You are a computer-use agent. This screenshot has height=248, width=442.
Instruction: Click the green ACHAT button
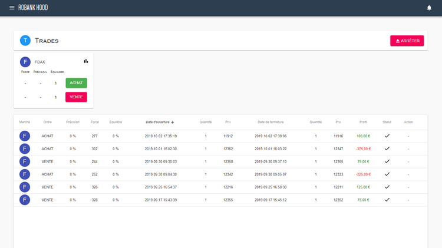click(x=76, y=83)
